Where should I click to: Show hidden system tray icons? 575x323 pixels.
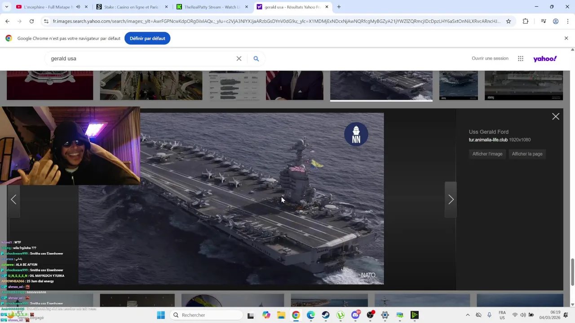tap(468, 315)
